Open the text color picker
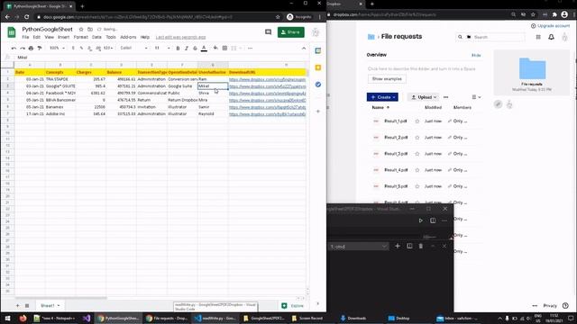The width and height of the screenshot is (577, 324). [204, 48]
